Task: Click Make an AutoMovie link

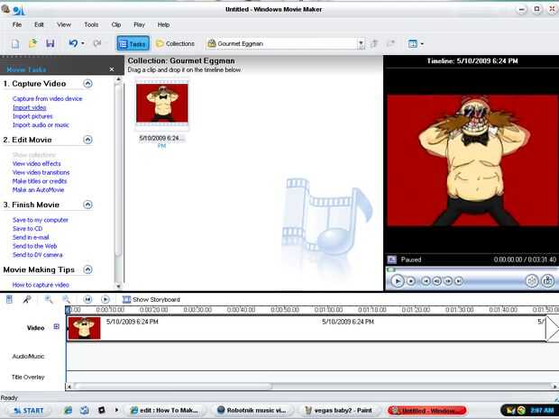Action: pyautogui.click(x=38, y=190)
